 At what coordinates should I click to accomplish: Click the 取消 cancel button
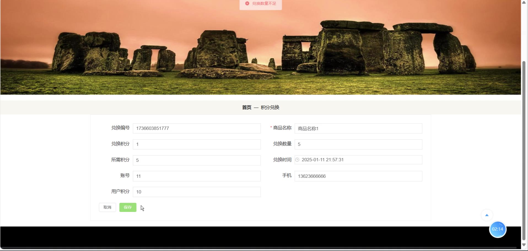pyautogui.click(x=107, y=207)
